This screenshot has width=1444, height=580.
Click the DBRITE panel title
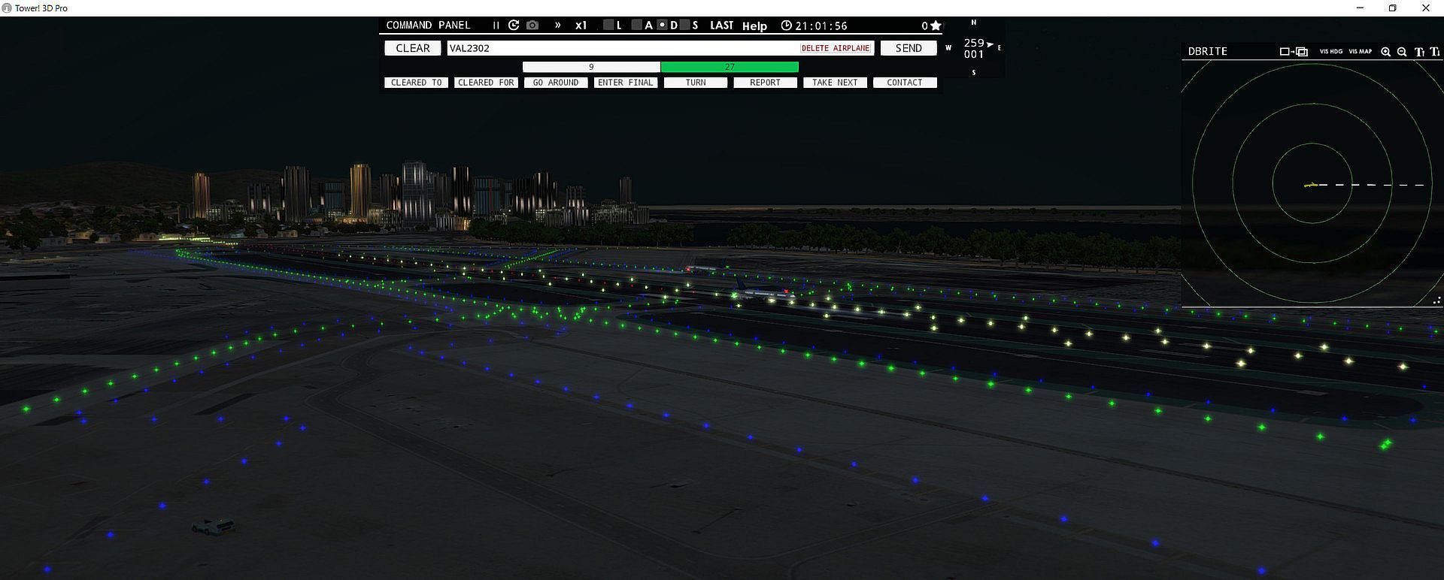[1207, 52]
